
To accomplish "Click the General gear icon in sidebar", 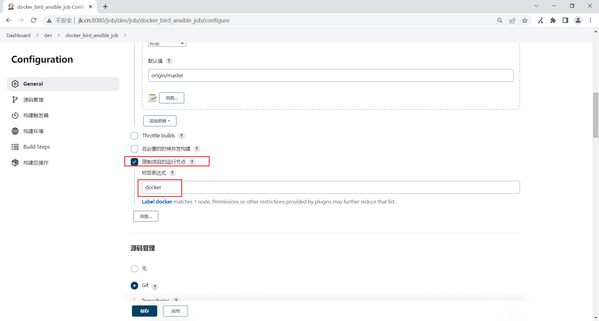I will (x=15, y=84).
